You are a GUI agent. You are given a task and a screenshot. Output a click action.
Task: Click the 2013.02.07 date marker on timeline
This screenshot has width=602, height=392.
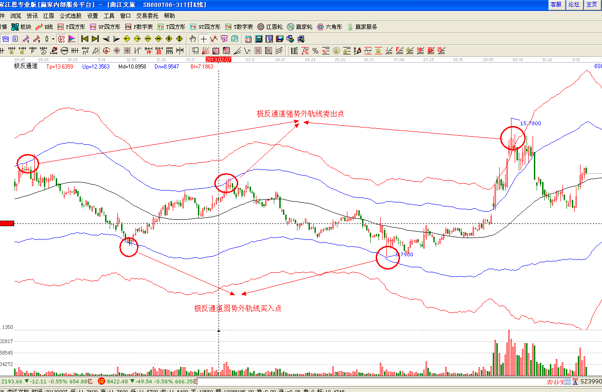click(218, 60)
